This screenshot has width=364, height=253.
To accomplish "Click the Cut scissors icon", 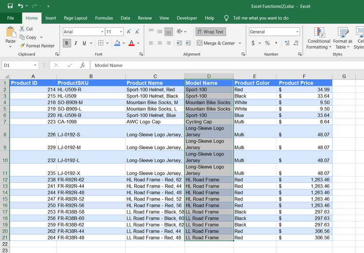I will tap(23, 29).
